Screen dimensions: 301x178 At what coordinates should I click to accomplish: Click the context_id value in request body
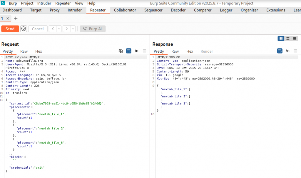coord(68,104)
